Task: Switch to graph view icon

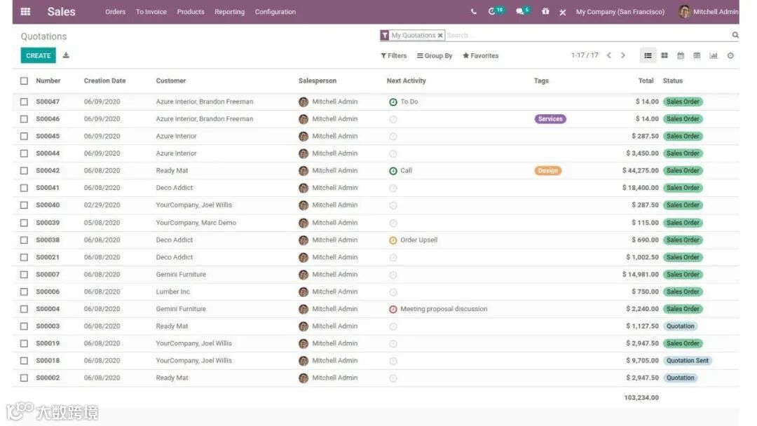Action: point(714,55)
